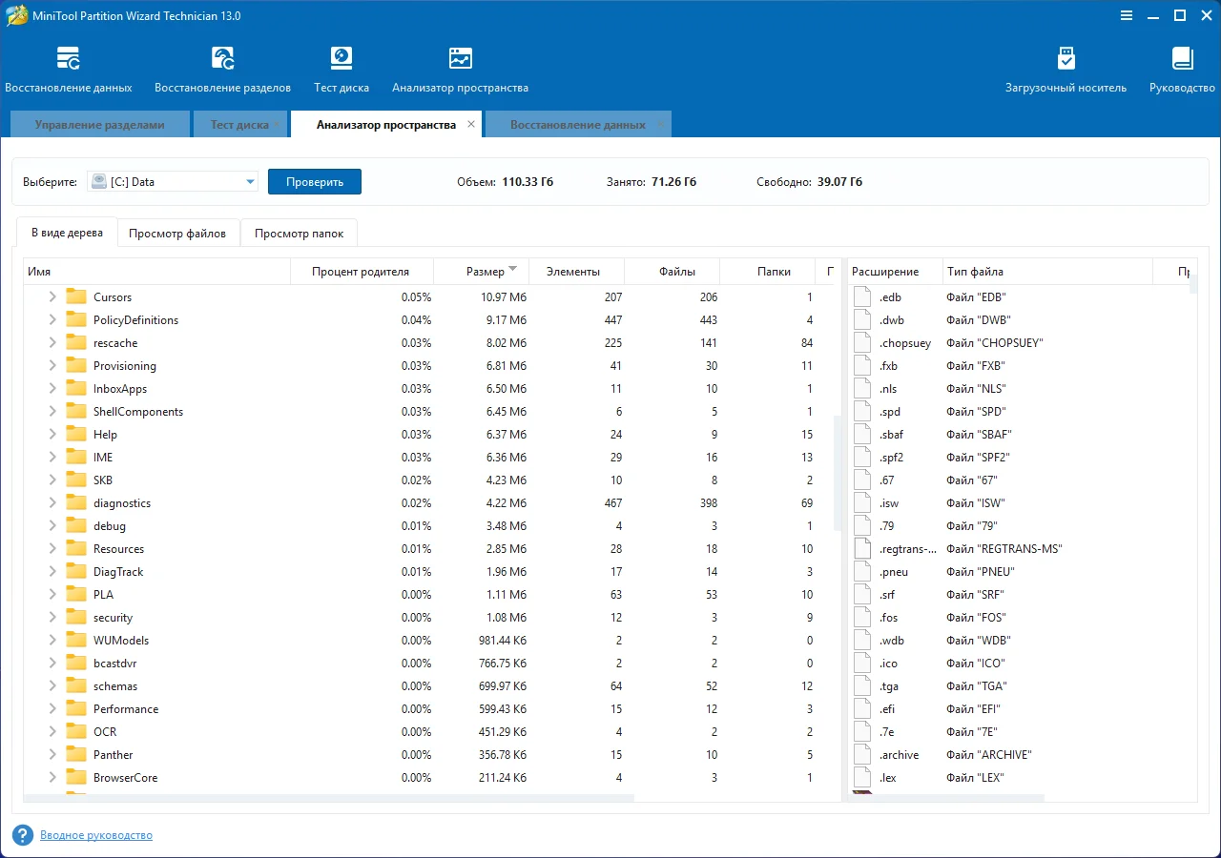
Task: Sort by the Размер column header
Action: (485, 272)
